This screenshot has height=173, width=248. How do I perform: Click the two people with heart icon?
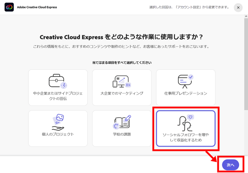coord(186,123)
